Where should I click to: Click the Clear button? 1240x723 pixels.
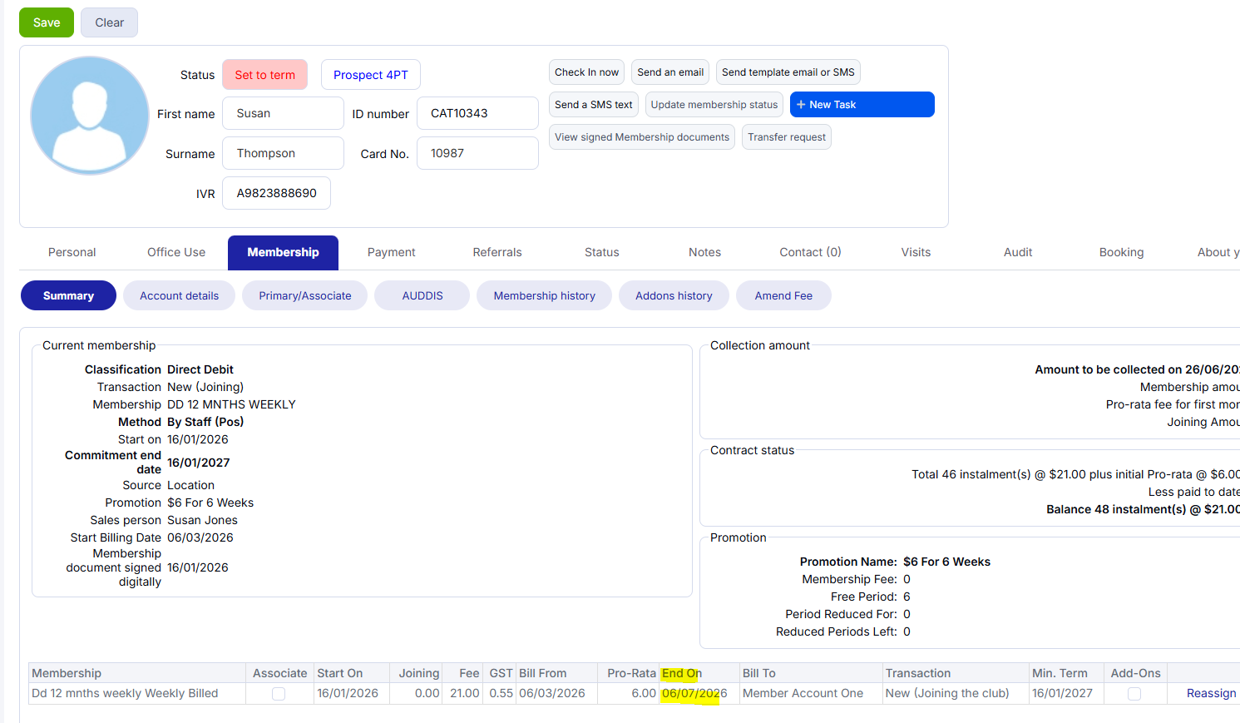coord(110,22)
